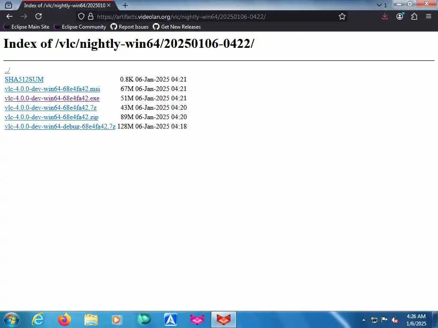Open the Firefox application menu
The width and height of the screenshot is (438, 328).
point(429,17)
